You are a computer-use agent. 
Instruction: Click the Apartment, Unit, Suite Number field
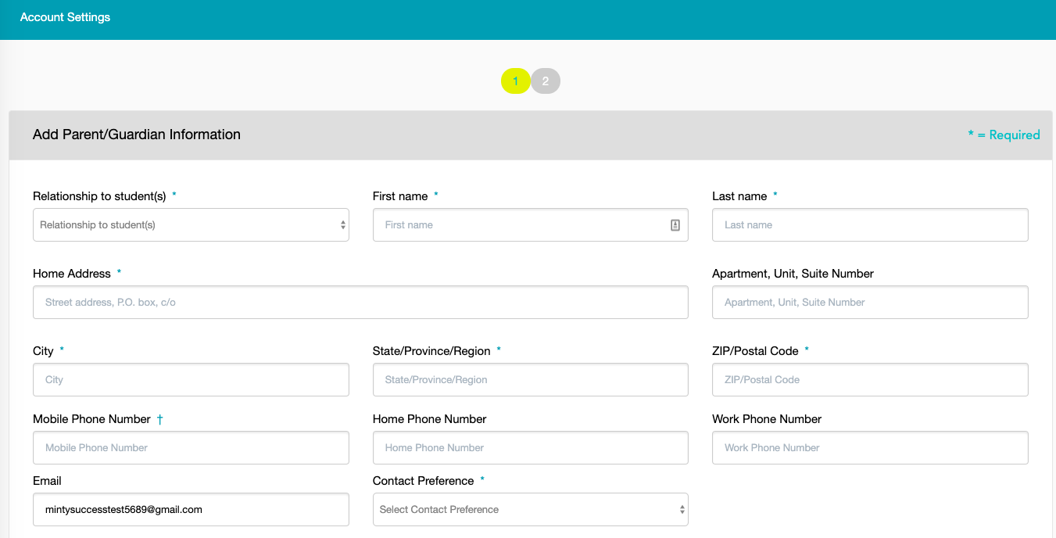coord(870,302)
